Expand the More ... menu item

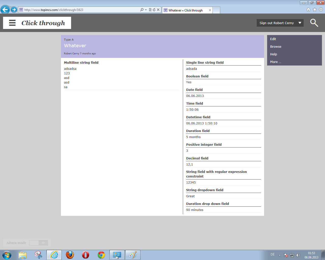[275, 62]
